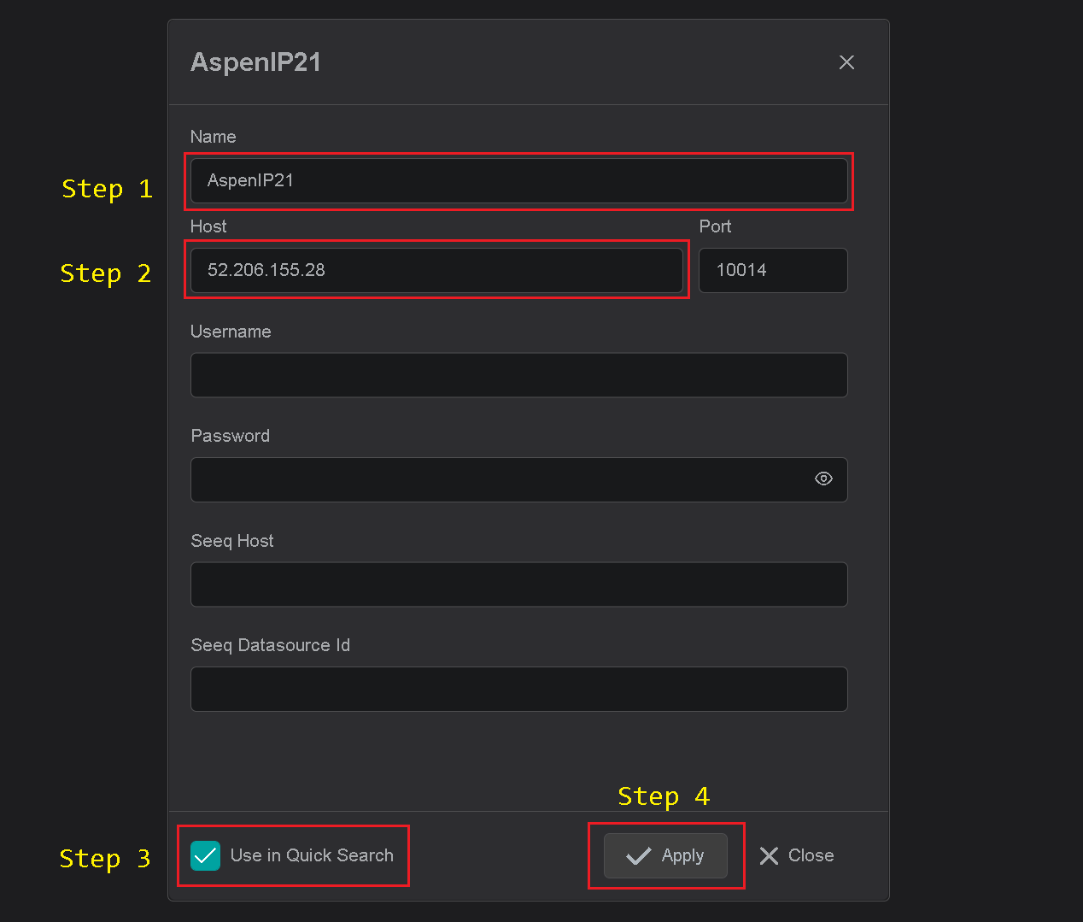The image size is (1083, 922).
Task: Click the Name input field containing AspenIP21
Action: pyautogui.click(x=518, y=180)
